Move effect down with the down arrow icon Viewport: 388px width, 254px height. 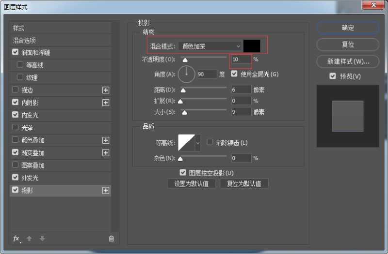[x=42, y=239]
